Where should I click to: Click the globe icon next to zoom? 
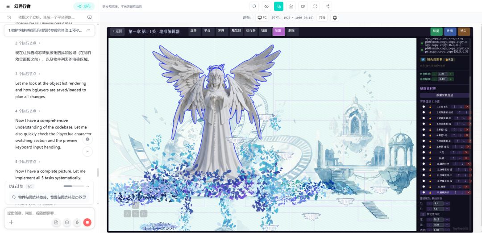point(335,17)
